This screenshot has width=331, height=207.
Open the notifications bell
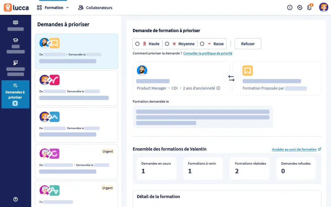click(x=309, y=8)
